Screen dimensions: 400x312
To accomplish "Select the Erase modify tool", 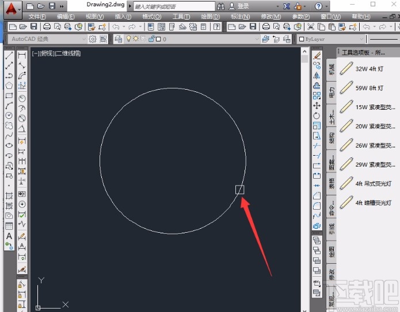I will [x=317, y=56].
